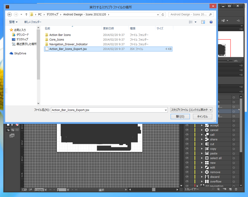Click Create New Layer icon
Viewport: 248px width, 197px height.
230,189
